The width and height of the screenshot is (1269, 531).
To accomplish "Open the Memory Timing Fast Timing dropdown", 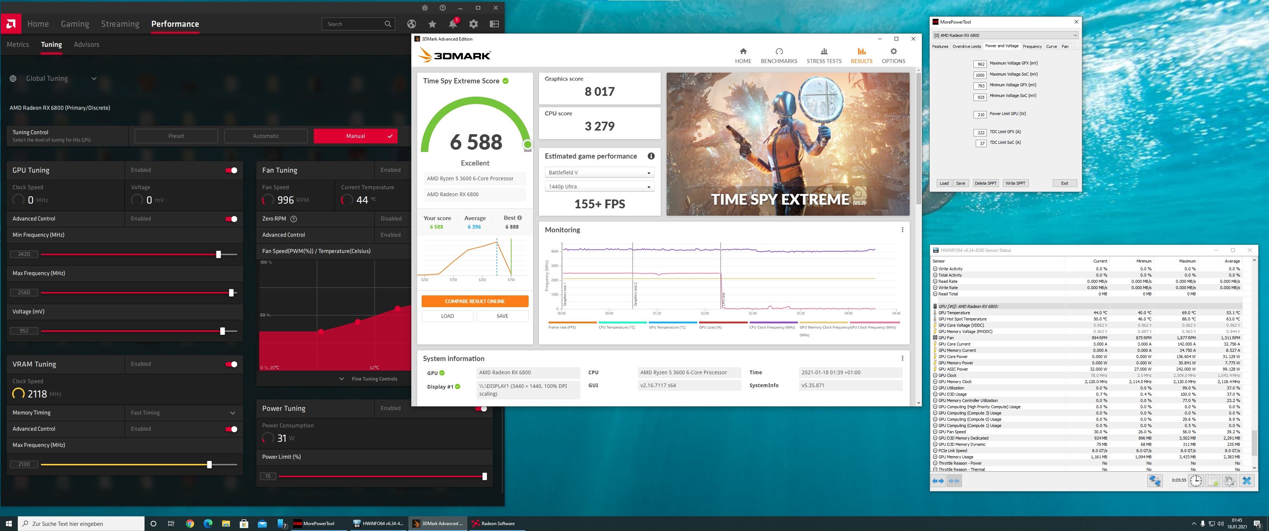I will click(183, 413).
